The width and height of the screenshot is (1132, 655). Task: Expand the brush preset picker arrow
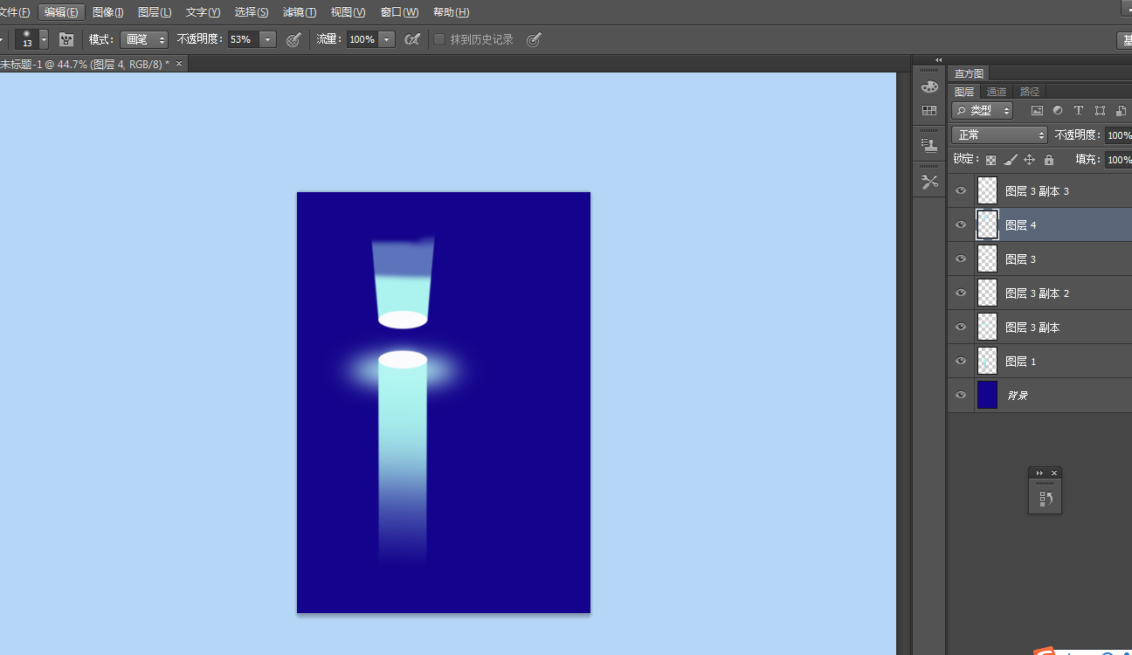pos(44,39)
